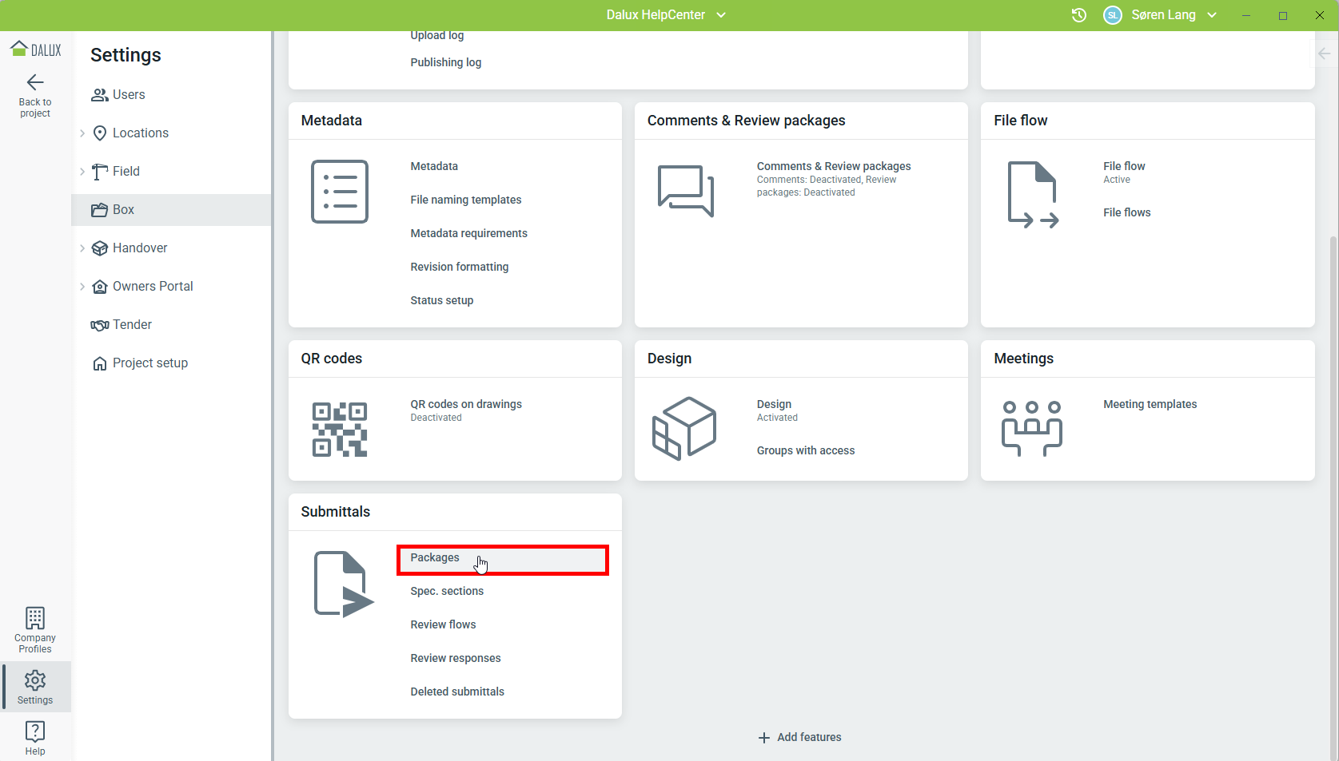Click the Design 3D cube icon

point(684,429)
